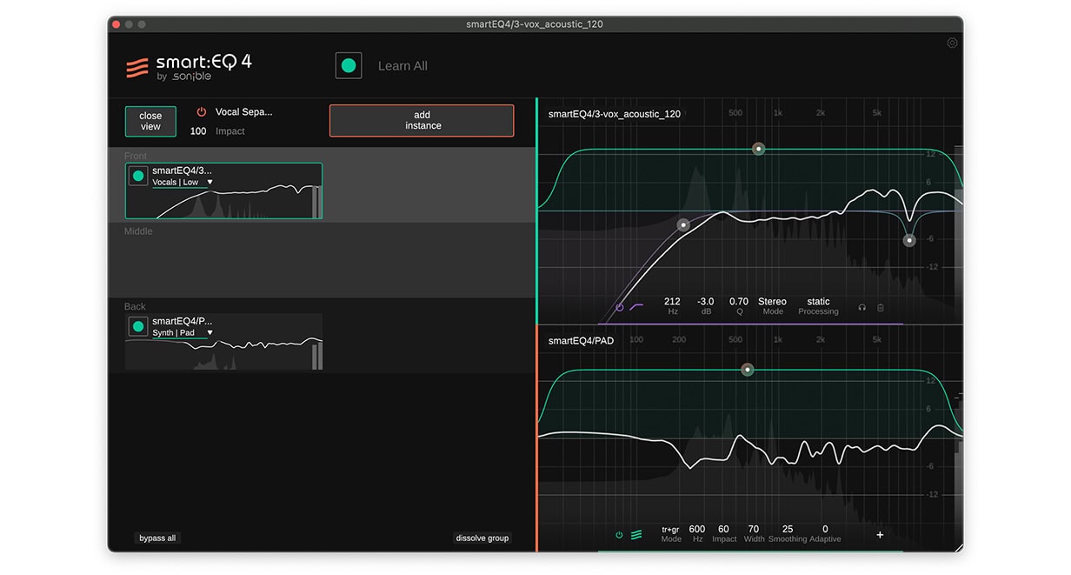Change the purple low-cut filter shape icon

[637, 306]
